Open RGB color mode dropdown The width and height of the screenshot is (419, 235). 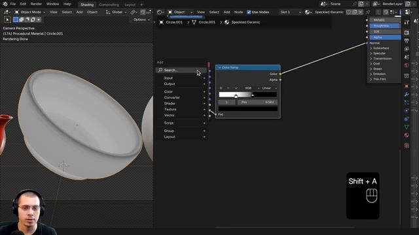252,88
